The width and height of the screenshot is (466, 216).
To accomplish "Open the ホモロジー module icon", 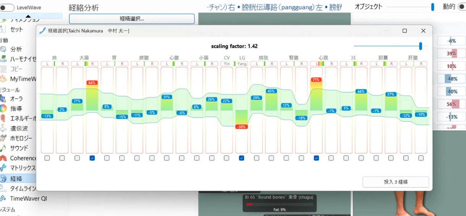I will pyautogui.click(x=3, y=138).
